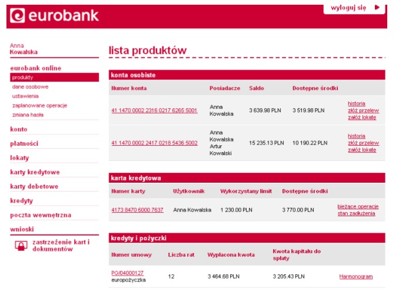The height and width of the screenshot is (295, 399).
Task: Click the konta osobiste section header
Action: (247, 75)
